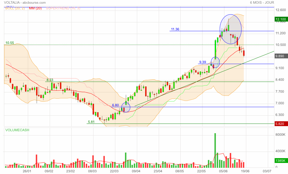Click the 6.300 price axis label
The width and height of the screenshot is (288, 174).
click(281, 115)
